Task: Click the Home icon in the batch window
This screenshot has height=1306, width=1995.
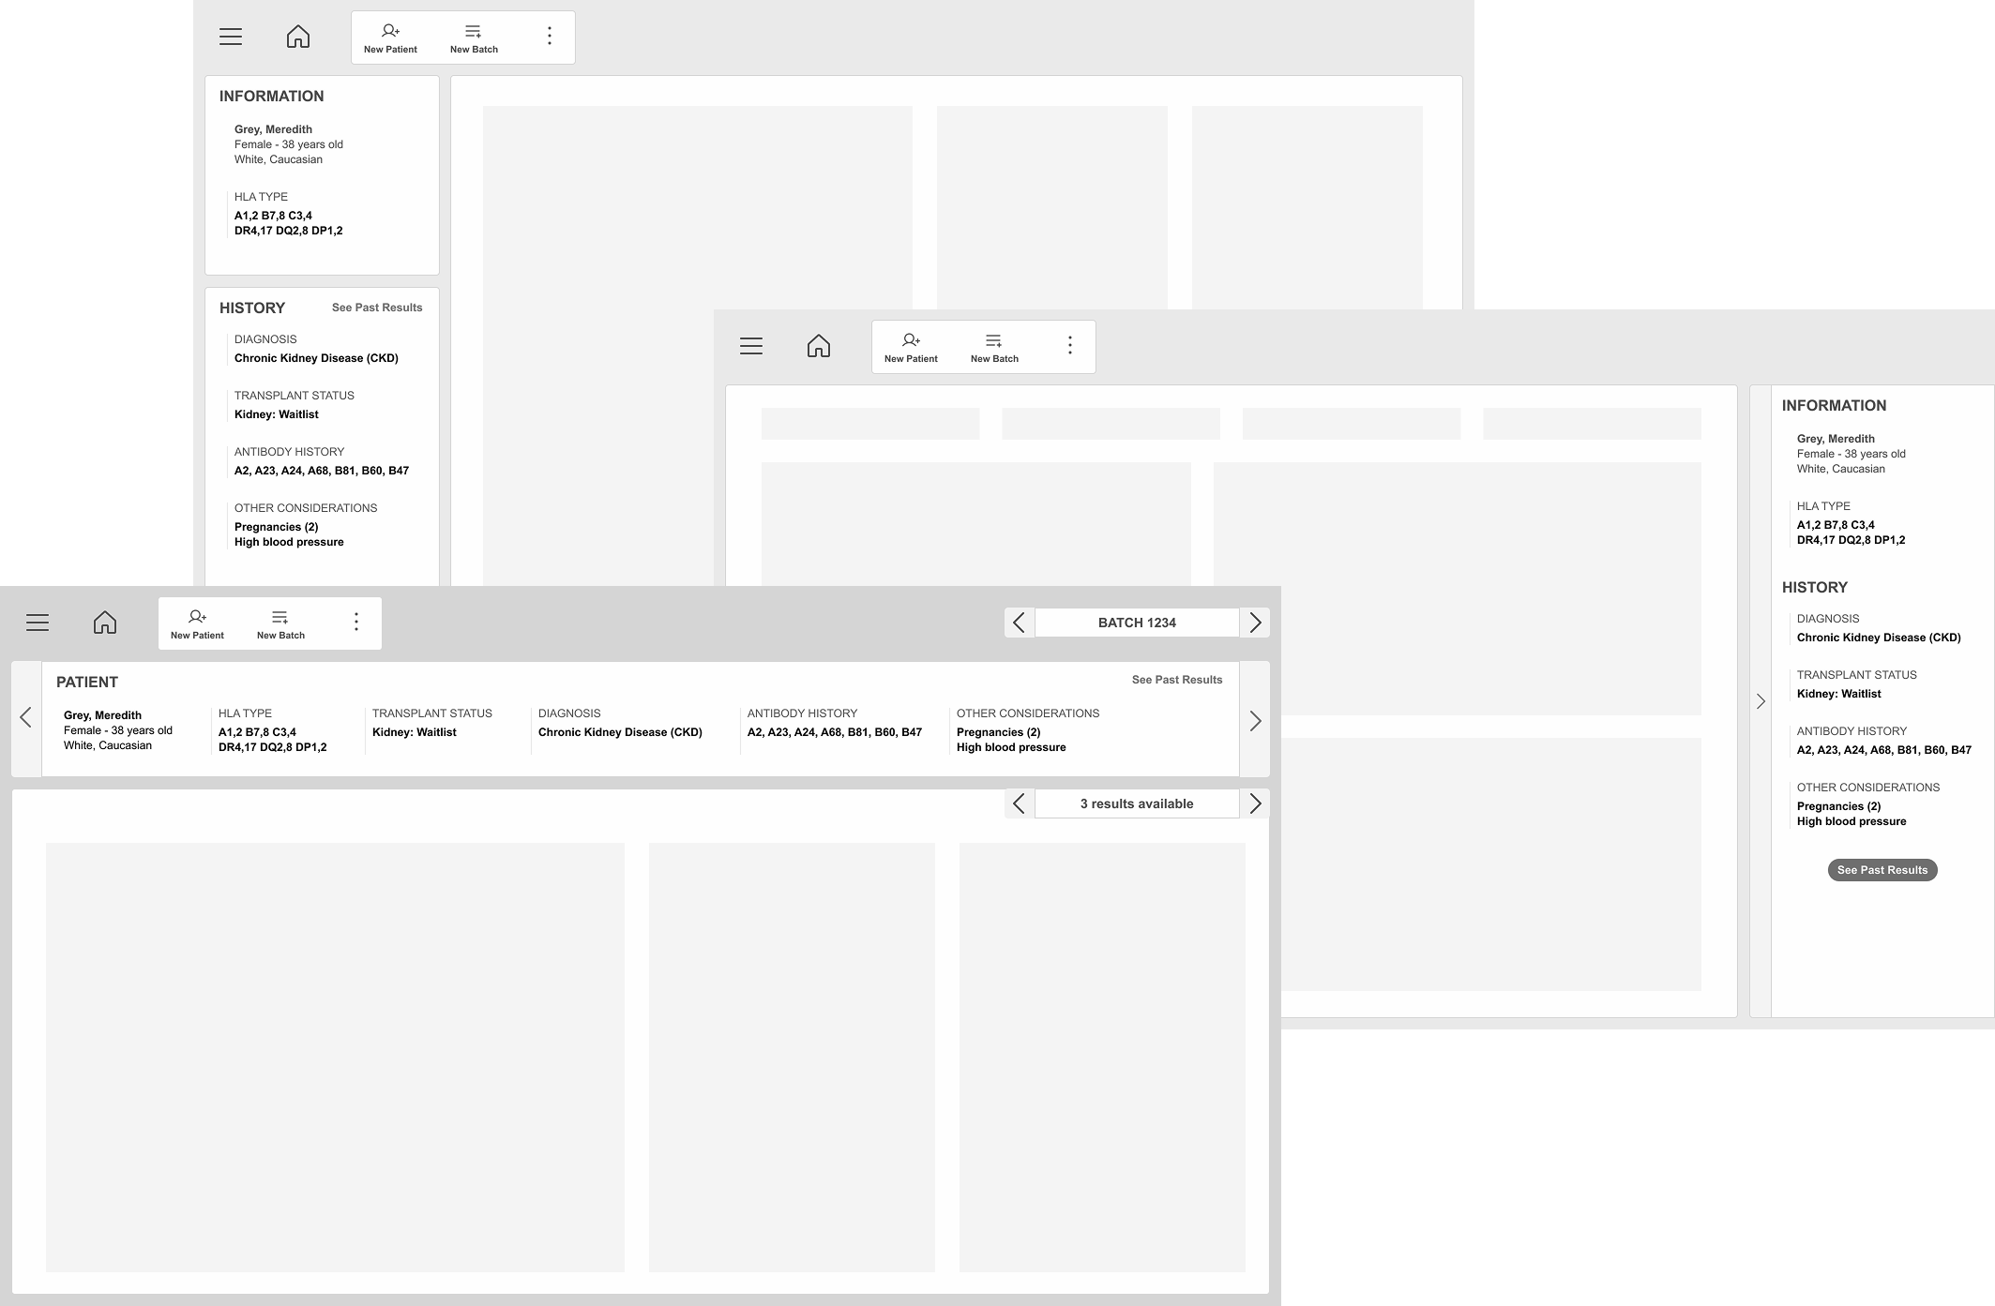Action: (104, 622)
